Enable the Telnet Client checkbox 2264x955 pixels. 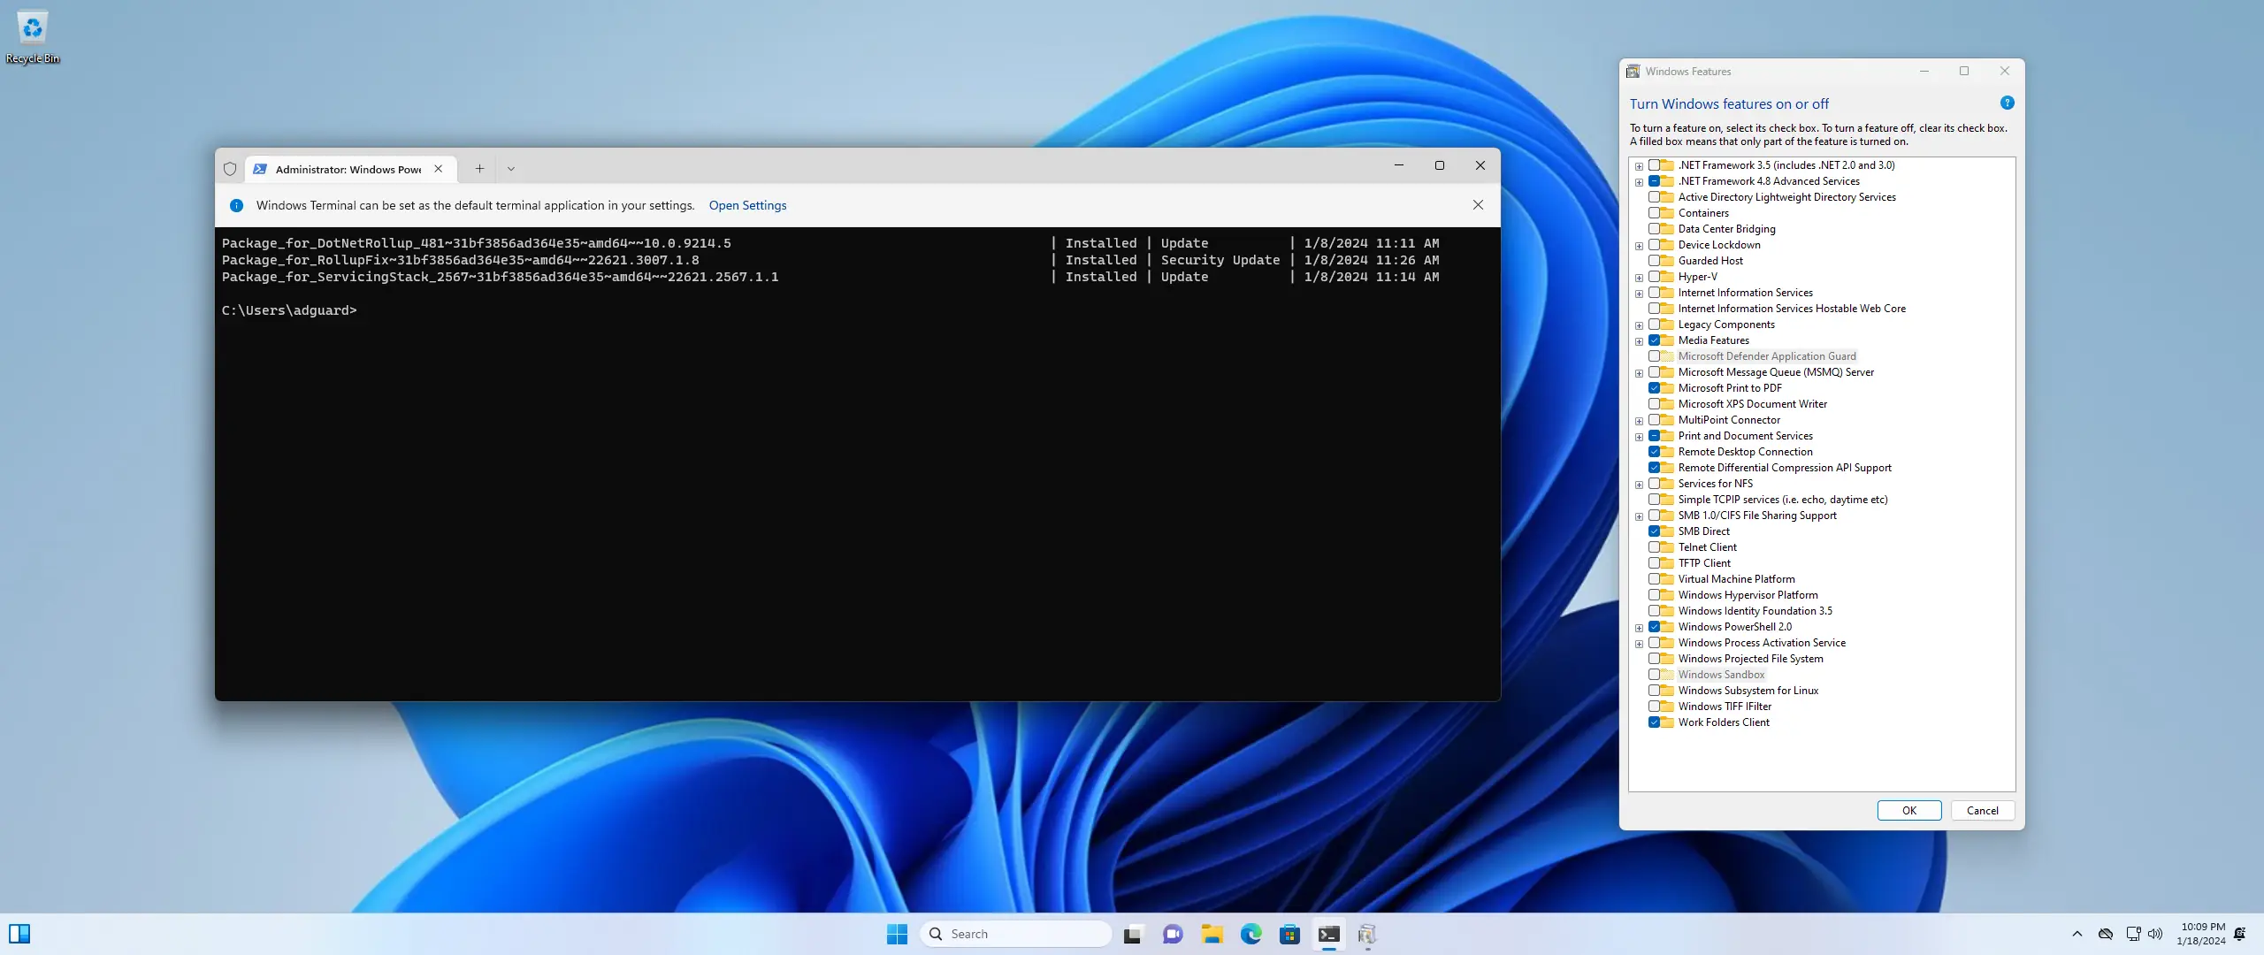click(1654, 547)
